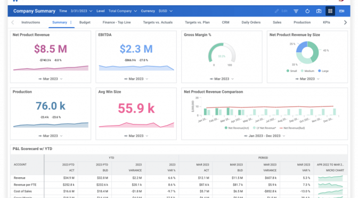Click the 55.9 k Avg Win Size value
Image resolution: width=358 pixels, height=198 pixels.
pyautogui.click(x=136, y=108)
